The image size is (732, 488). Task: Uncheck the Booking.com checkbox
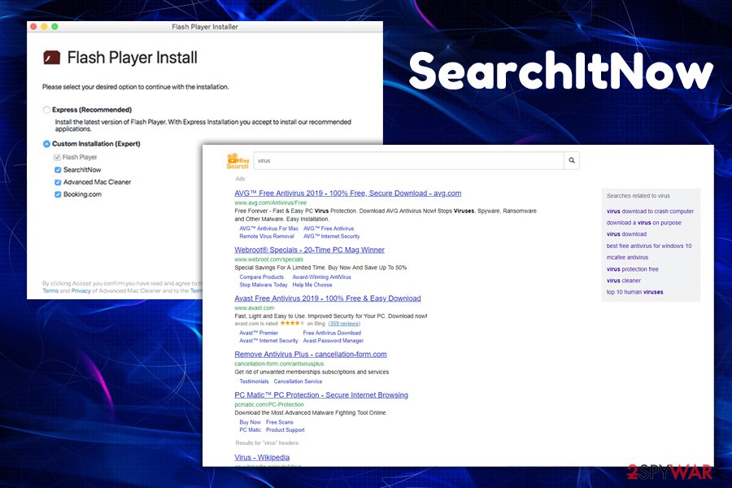click(x=58, y=194)
